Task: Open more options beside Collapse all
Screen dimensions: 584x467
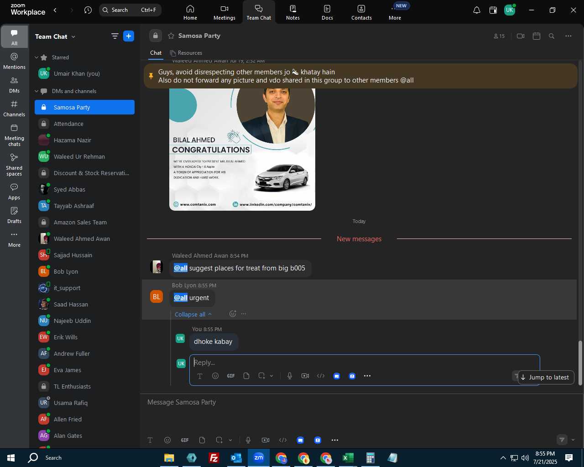Action: tap(244, 314)
